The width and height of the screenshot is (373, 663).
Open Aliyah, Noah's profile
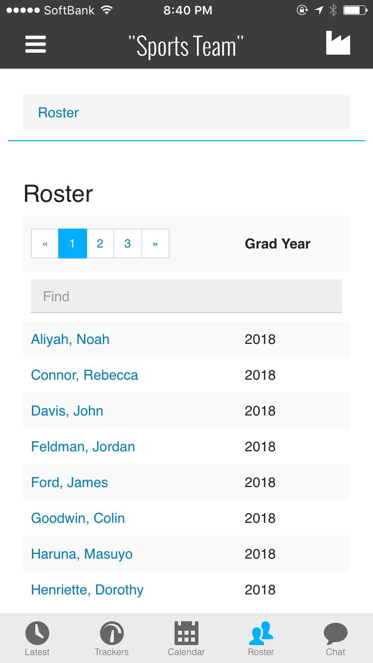[x=70, y=339]
